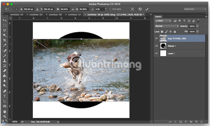Filter for smart objects icon

194,21
